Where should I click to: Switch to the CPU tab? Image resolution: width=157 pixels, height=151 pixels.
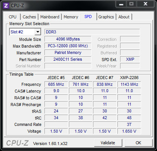[x=12, y=17]
